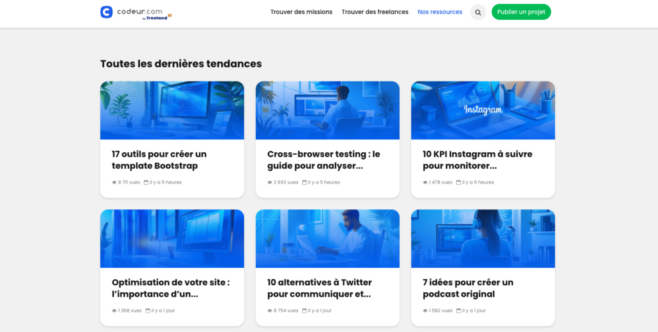This screenshot has width=658, height=332.
Task: Open article 17 outils pour créer un template Bootstrap
Action: coord(159,160)
